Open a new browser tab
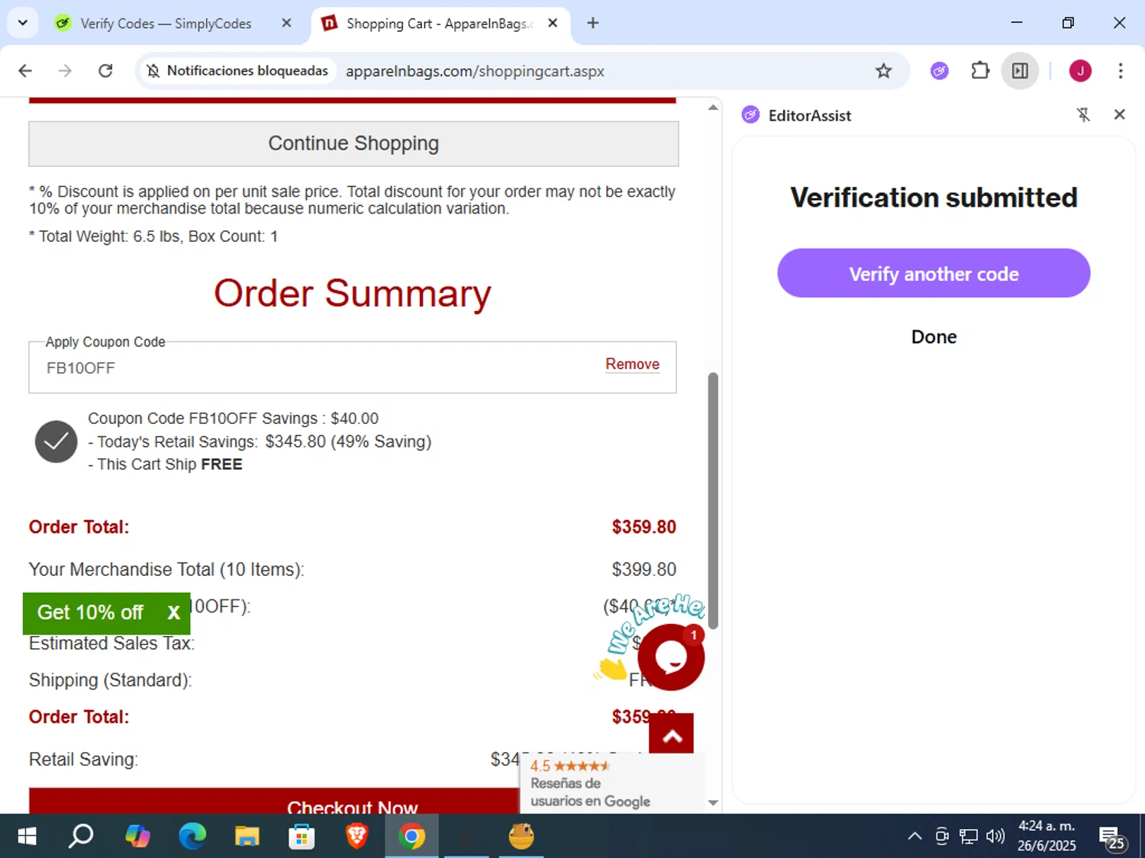This screenshot has height=858, width=1145. [593, 23]
